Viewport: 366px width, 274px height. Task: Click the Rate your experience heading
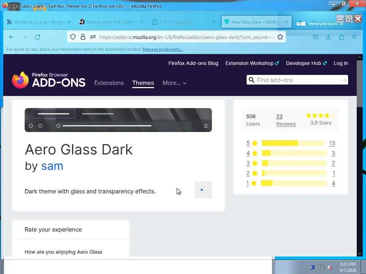coord(53,229)
